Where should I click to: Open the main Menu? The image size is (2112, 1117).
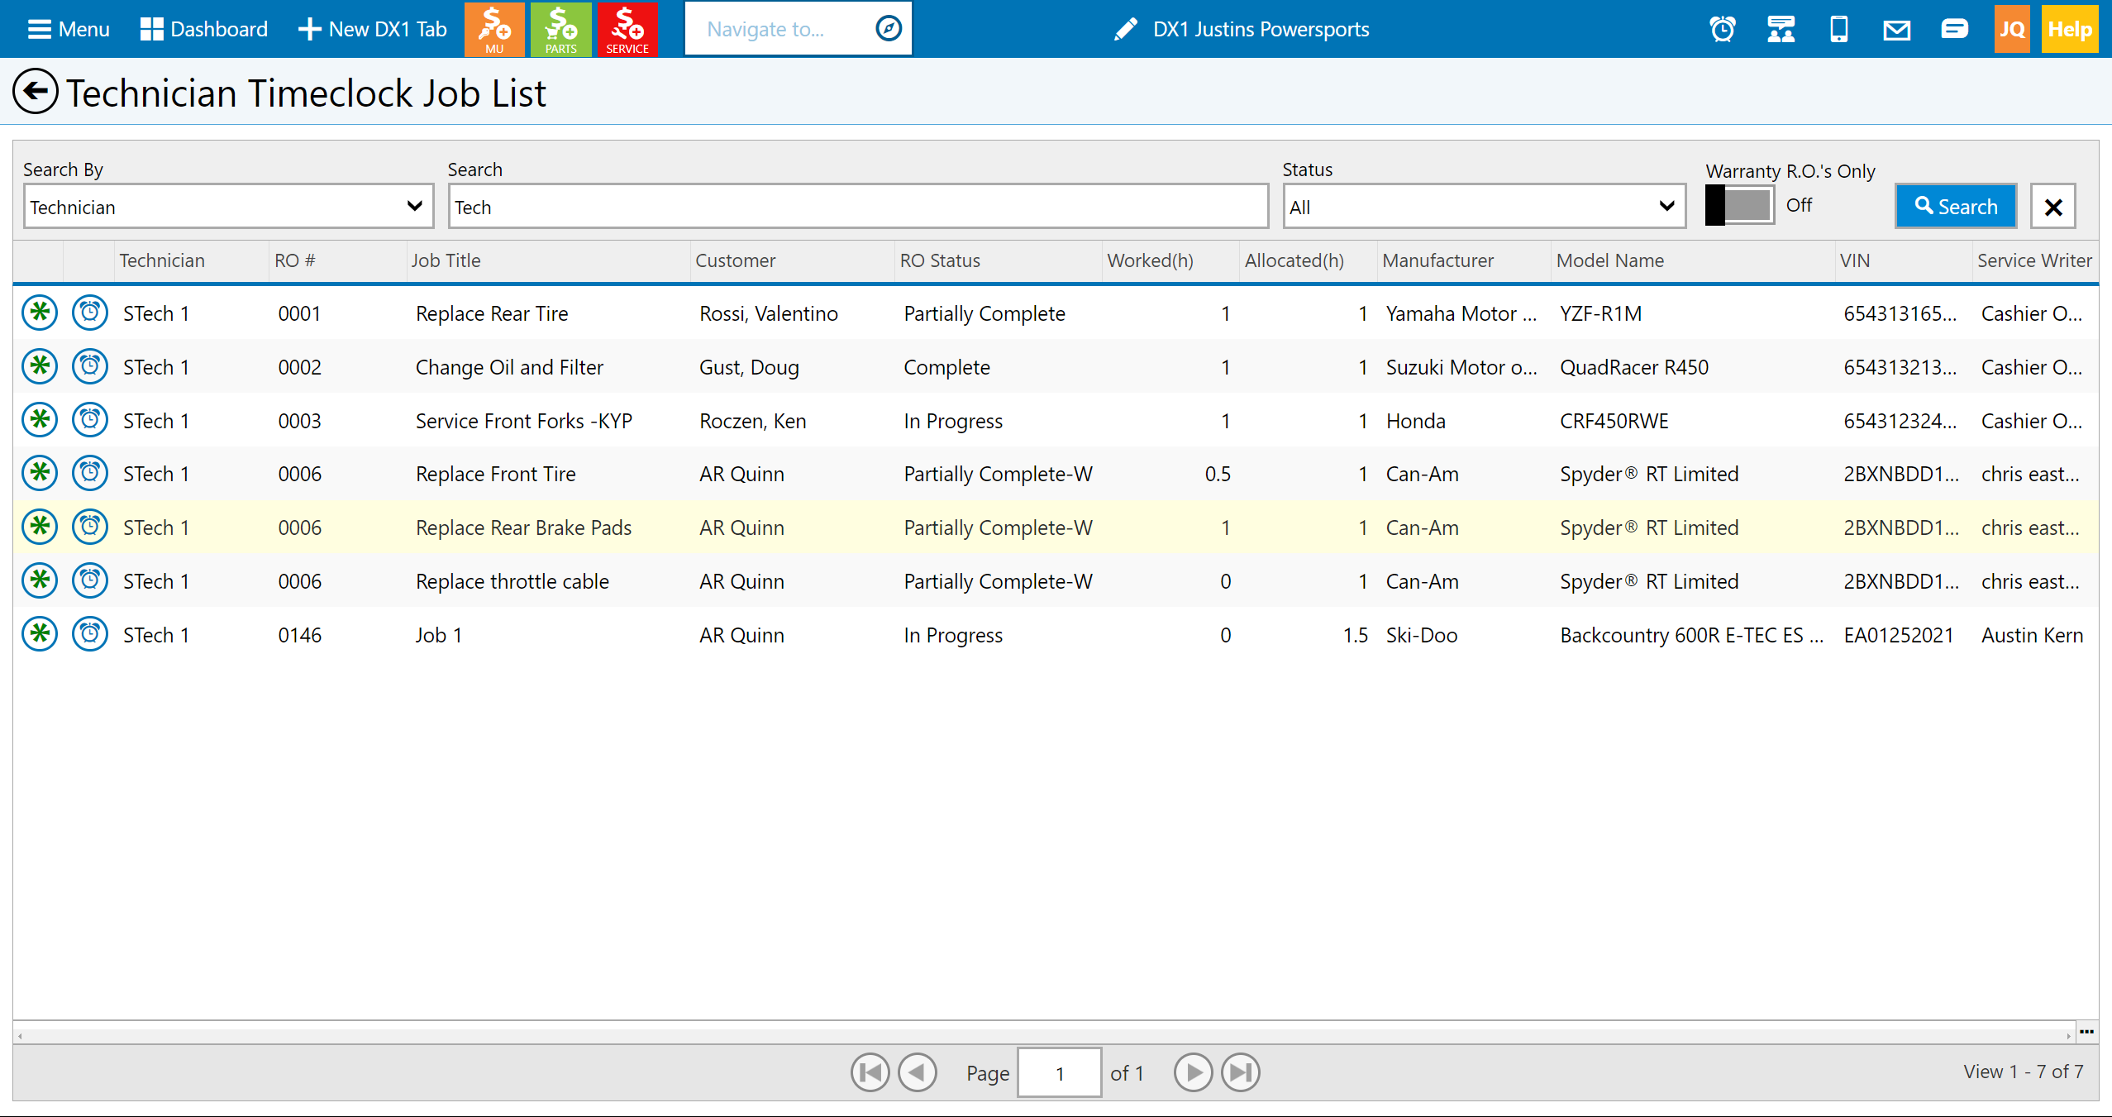(x=68, y=29)
